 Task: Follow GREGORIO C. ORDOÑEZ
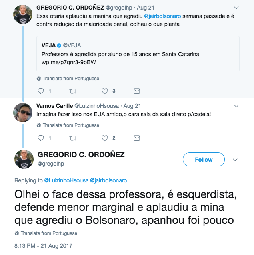click(204, 160)
